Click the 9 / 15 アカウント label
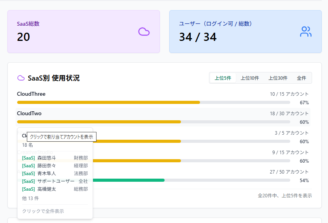328x223 pixels. [290, 153]
